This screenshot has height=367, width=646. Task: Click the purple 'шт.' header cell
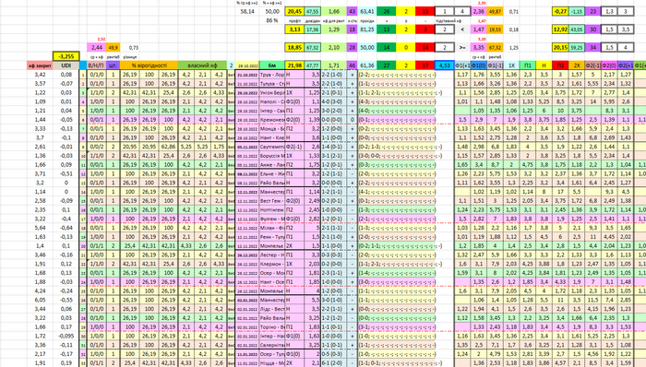pyautogui.click(x=113, y=65)
